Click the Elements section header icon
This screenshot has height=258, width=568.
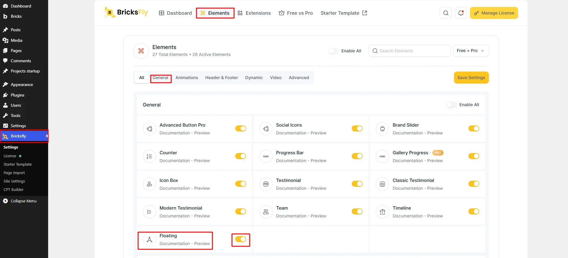[x=141, y=51]
